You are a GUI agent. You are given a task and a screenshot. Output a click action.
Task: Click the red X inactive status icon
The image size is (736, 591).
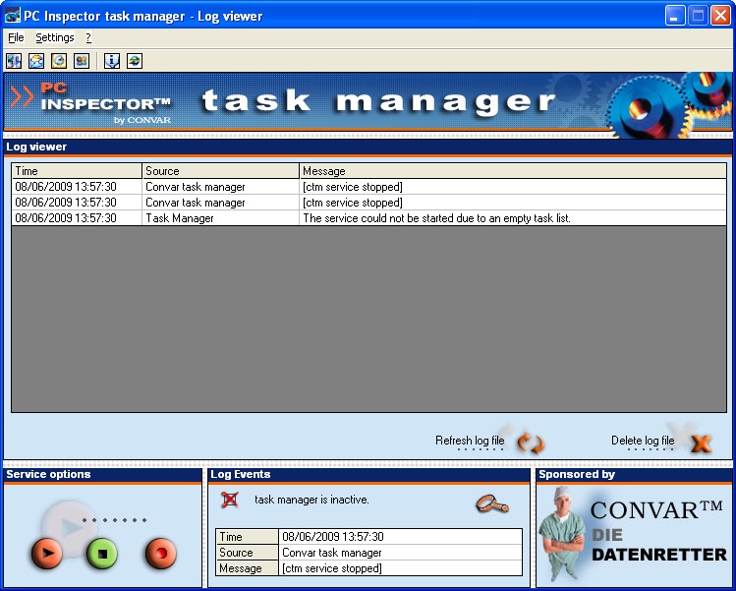click(x=230, y=500)
